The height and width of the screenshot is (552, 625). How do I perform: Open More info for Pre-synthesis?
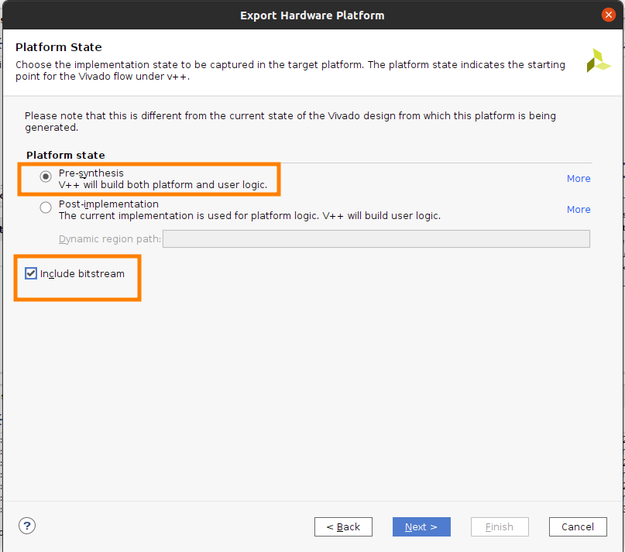pos(579,179)
